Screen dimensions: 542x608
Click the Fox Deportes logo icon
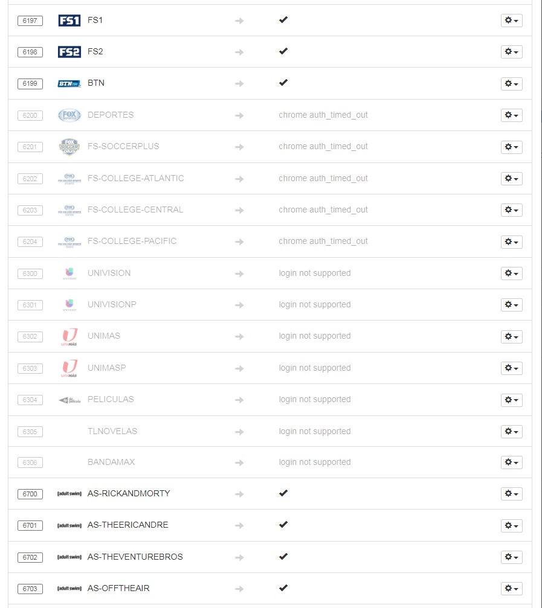pos(69,115)
